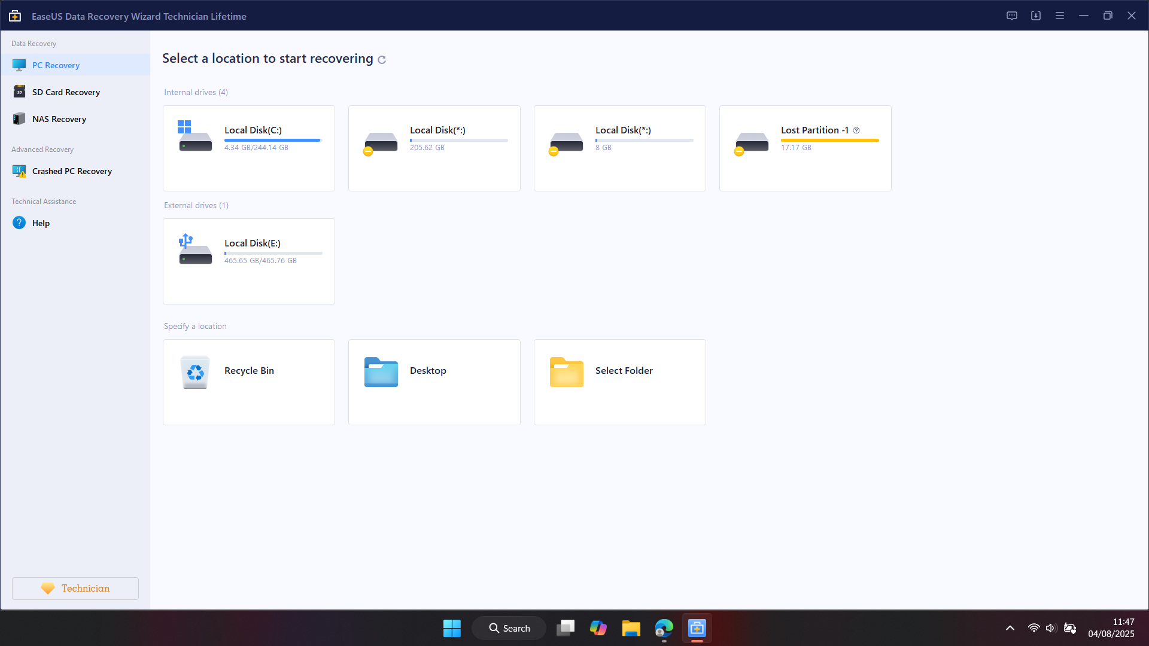The image size is (1149, 646).
Task: Open NAS Recovery mode
Action: [59, 119]
